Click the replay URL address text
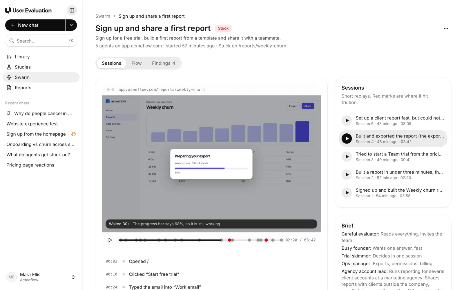 pyautogui.click(x=162, y=90)
